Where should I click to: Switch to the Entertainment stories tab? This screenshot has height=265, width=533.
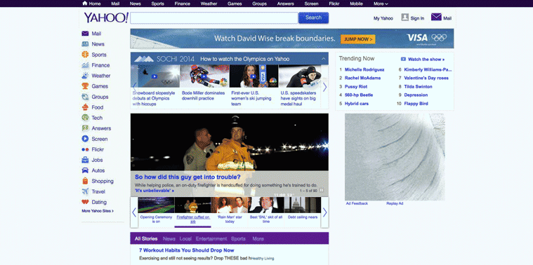pyautogui.click(x=211, y=238)
